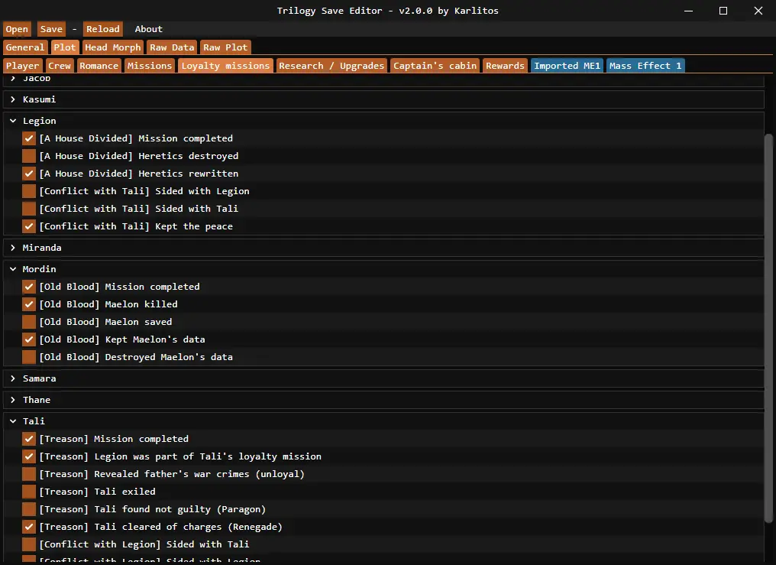Minimize the Trilogy Save Editor window

(x=688, y=11)
